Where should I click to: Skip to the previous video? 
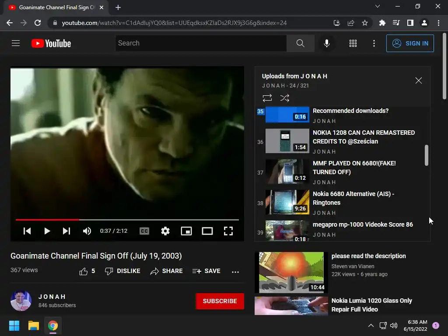point(27,231)
